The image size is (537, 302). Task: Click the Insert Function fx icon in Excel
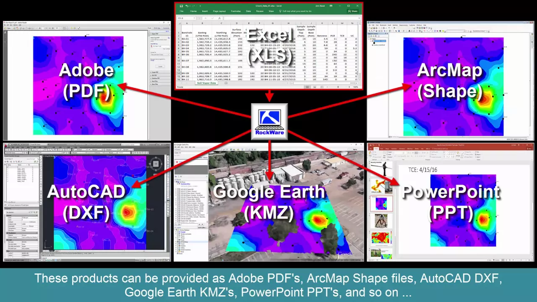(219, 18)
